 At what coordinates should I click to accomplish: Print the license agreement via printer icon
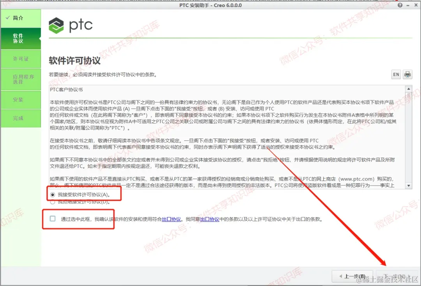click(407, 74)
